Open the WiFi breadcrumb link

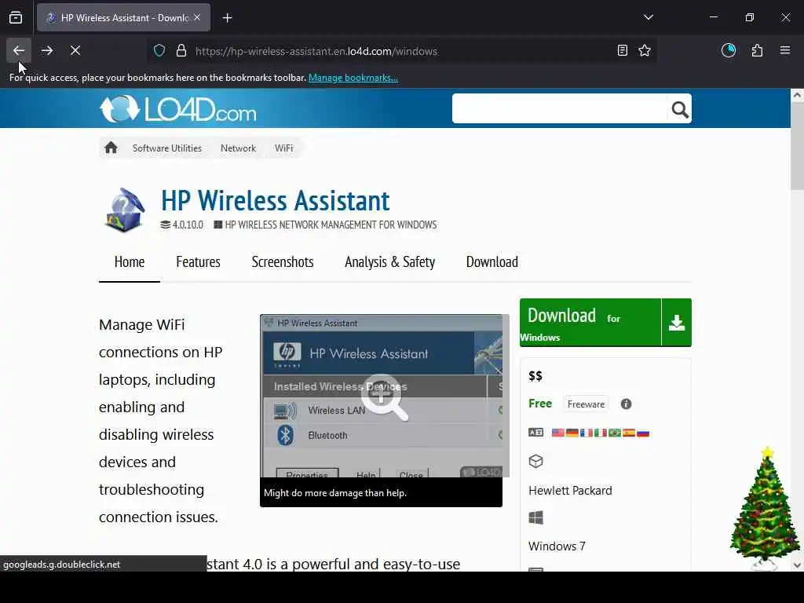point(283,148)
